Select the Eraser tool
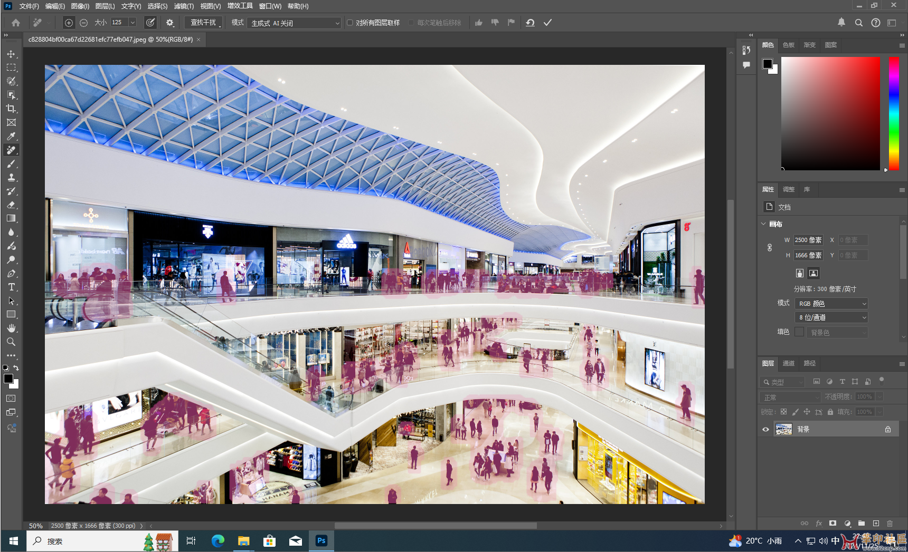Image resolution: width=908 pixels, height=552 pixels. point(11,205)
